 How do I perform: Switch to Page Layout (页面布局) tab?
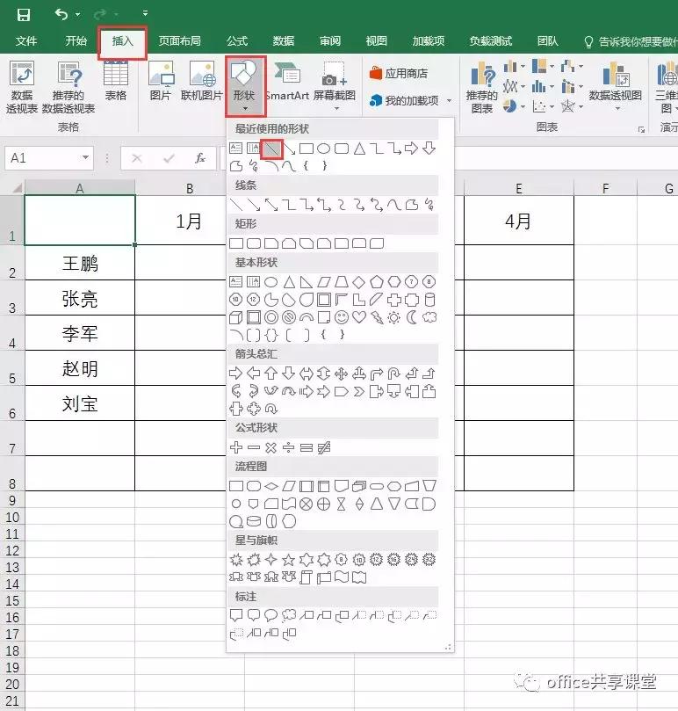pos(179,41)
